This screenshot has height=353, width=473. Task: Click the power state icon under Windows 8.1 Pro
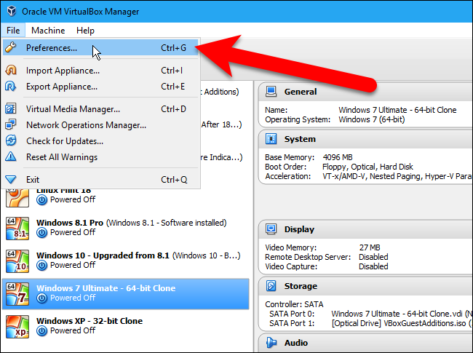[42, 233]
